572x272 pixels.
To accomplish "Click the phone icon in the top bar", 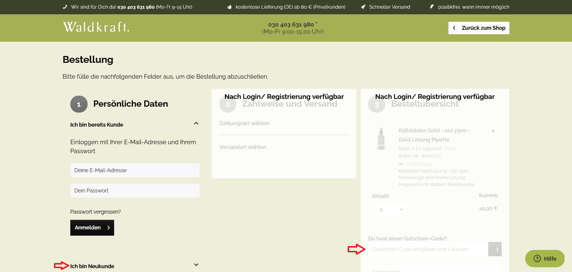I will tap(65, 6).
